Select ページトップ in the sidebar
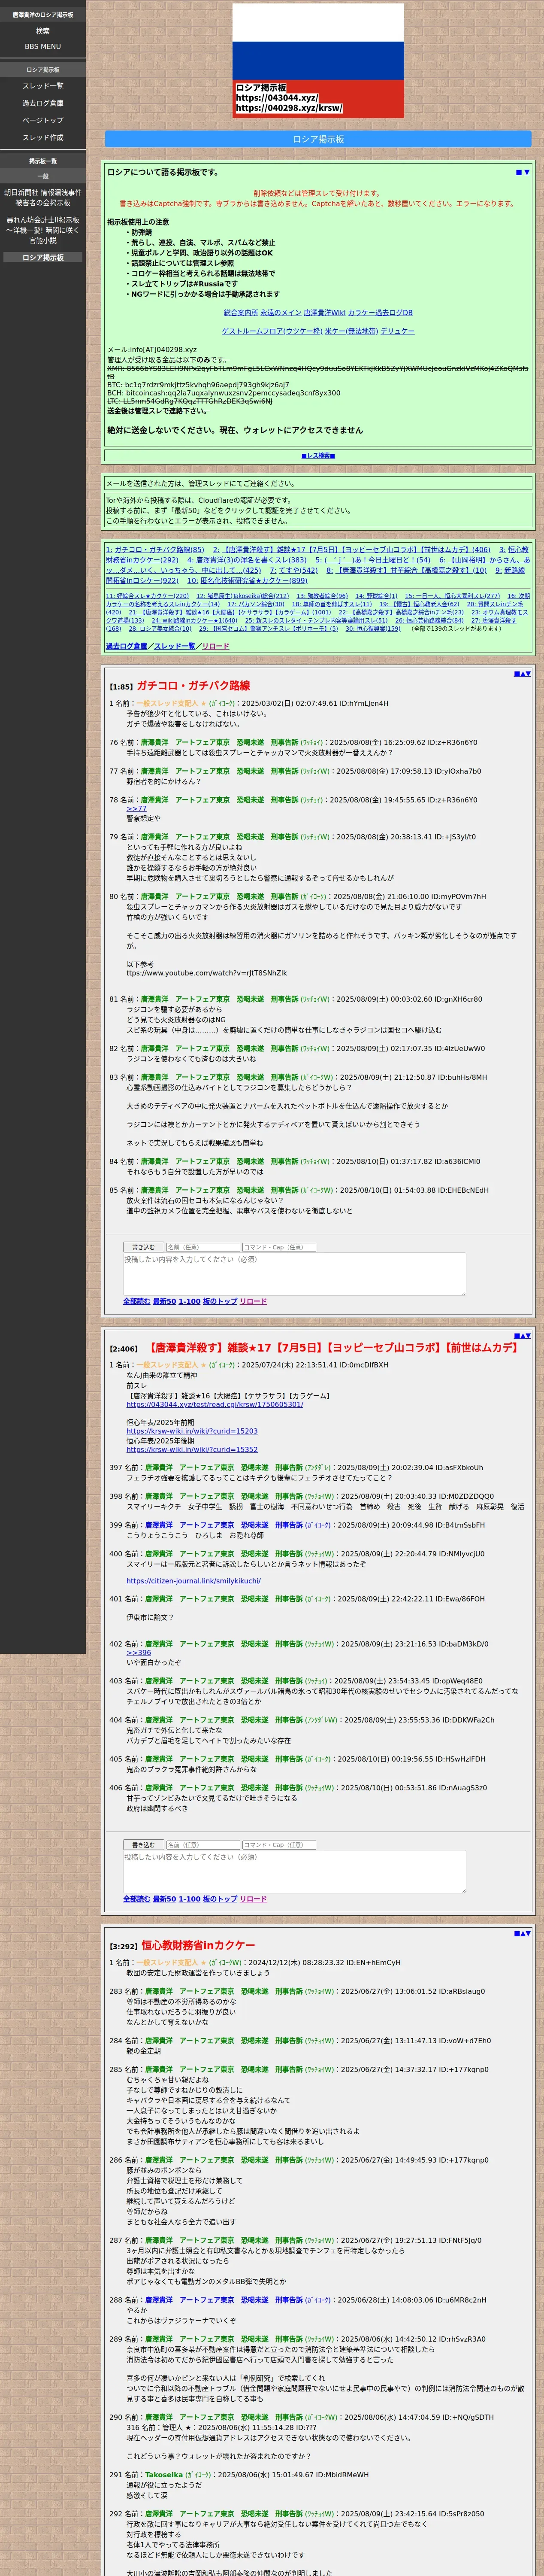 tap(43, 120)
